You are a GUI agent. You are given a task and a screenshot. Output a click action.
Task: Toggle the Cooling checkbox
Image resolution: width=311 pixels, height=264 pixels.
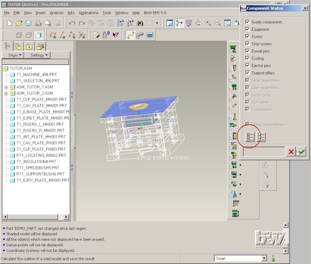[x=247, y=58]
